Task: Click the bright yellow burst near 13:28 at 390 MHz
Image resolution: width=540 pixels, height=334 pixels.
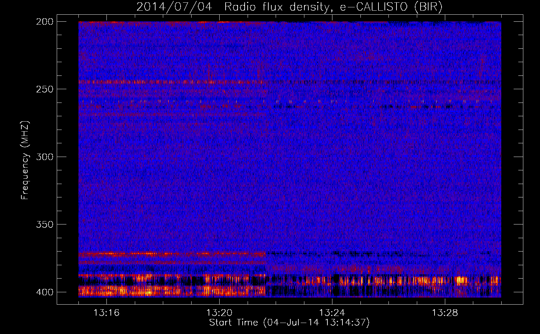Action: click(x=462, y=280)
